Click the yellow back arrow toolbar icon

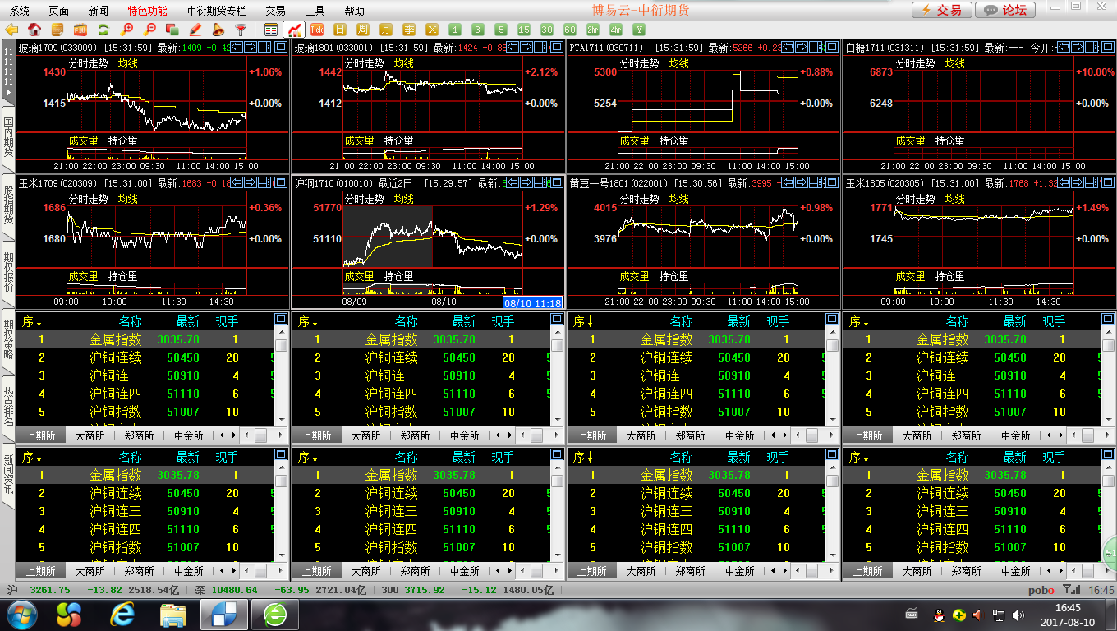11,30
